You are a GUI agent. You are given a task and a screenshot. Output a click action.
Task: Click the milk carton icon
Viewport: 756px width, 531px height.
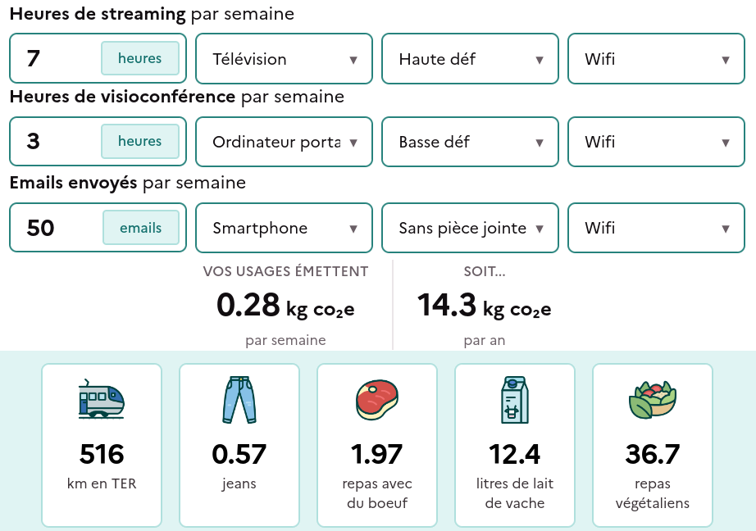click(x=515, y=399)
